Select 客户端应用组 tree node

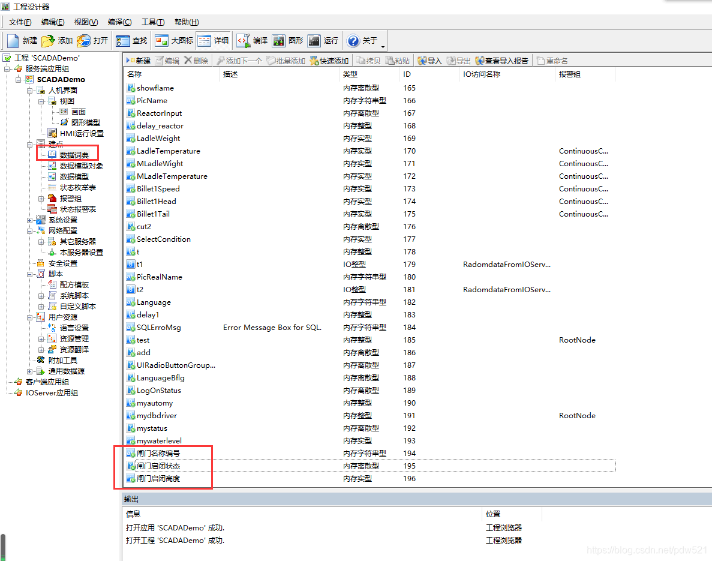pyautogui.click(x=47, y=382)
